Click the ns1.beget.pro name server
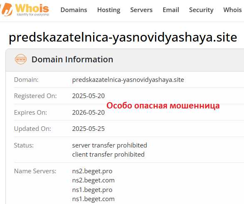The width and height of the screenshot is (244, 204). coord(92,190)
